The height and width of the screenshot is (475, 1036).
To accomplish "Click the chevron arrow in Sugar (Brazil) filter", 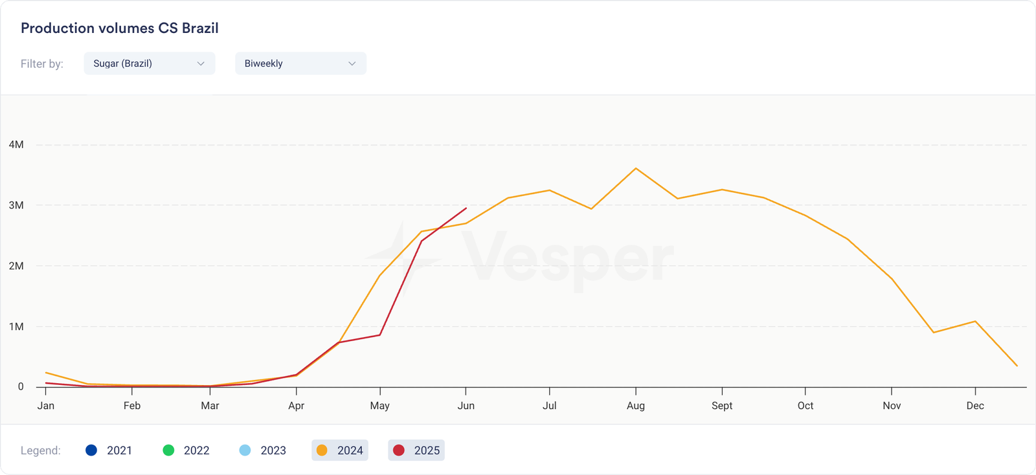I will pos(201,63).
